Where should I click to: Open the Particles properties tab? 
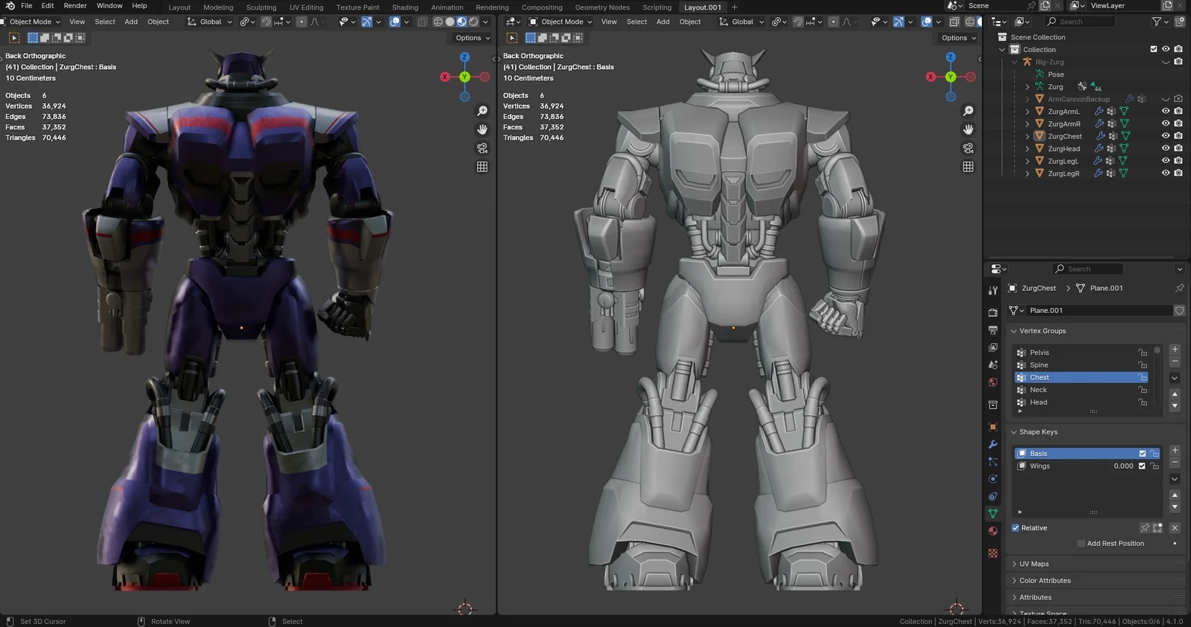click(993, 462)
